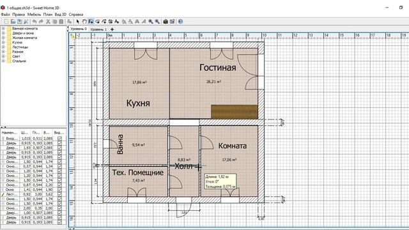Image resolution: width=409 pixels, height=230 pixels.
Task: Click the Decrease text size icon
Action: [x=130, y=22]
